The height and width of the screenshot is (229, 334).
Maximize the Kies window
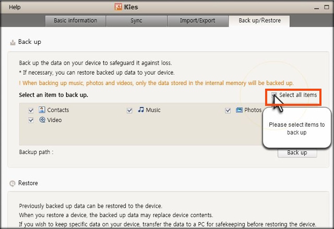point(327,7)
